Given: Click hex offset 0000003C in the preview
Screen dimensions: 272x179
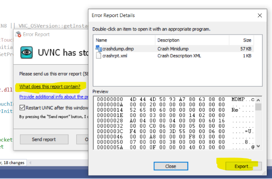Looking at the screenshot, I should 110,131.
